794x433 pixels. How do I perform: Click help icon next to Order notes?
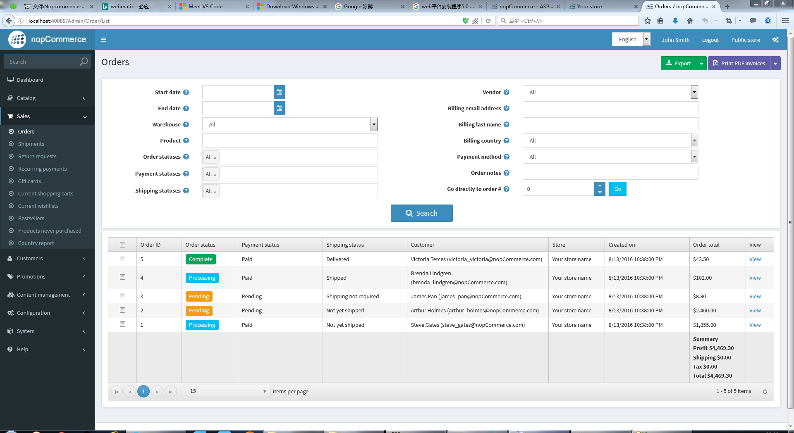click(506, 173)
